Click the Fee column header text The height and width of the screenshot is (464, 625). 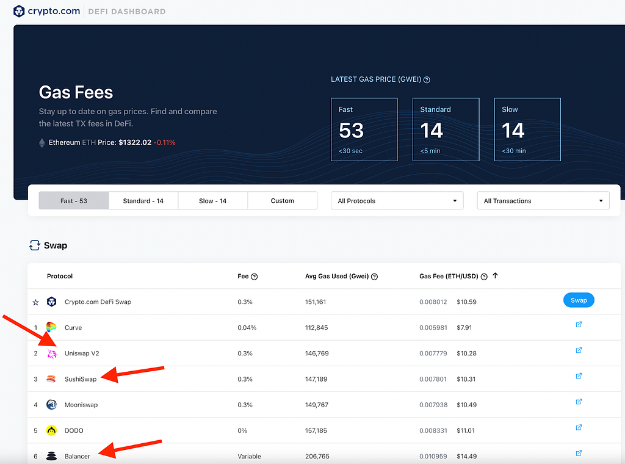243,276
